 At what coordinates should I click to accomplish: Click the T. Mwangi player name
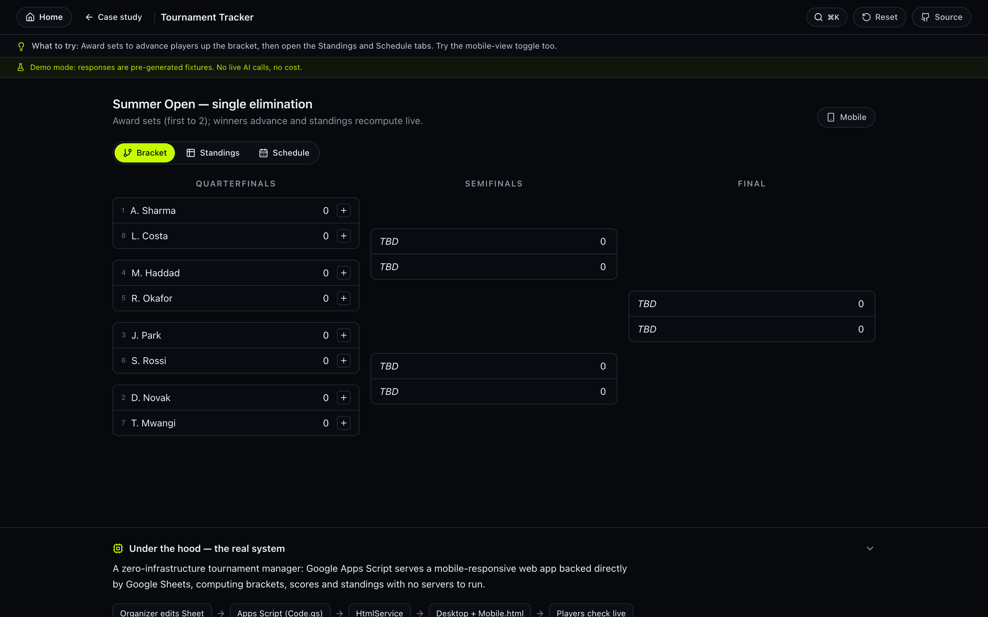(x=153, y=423)
